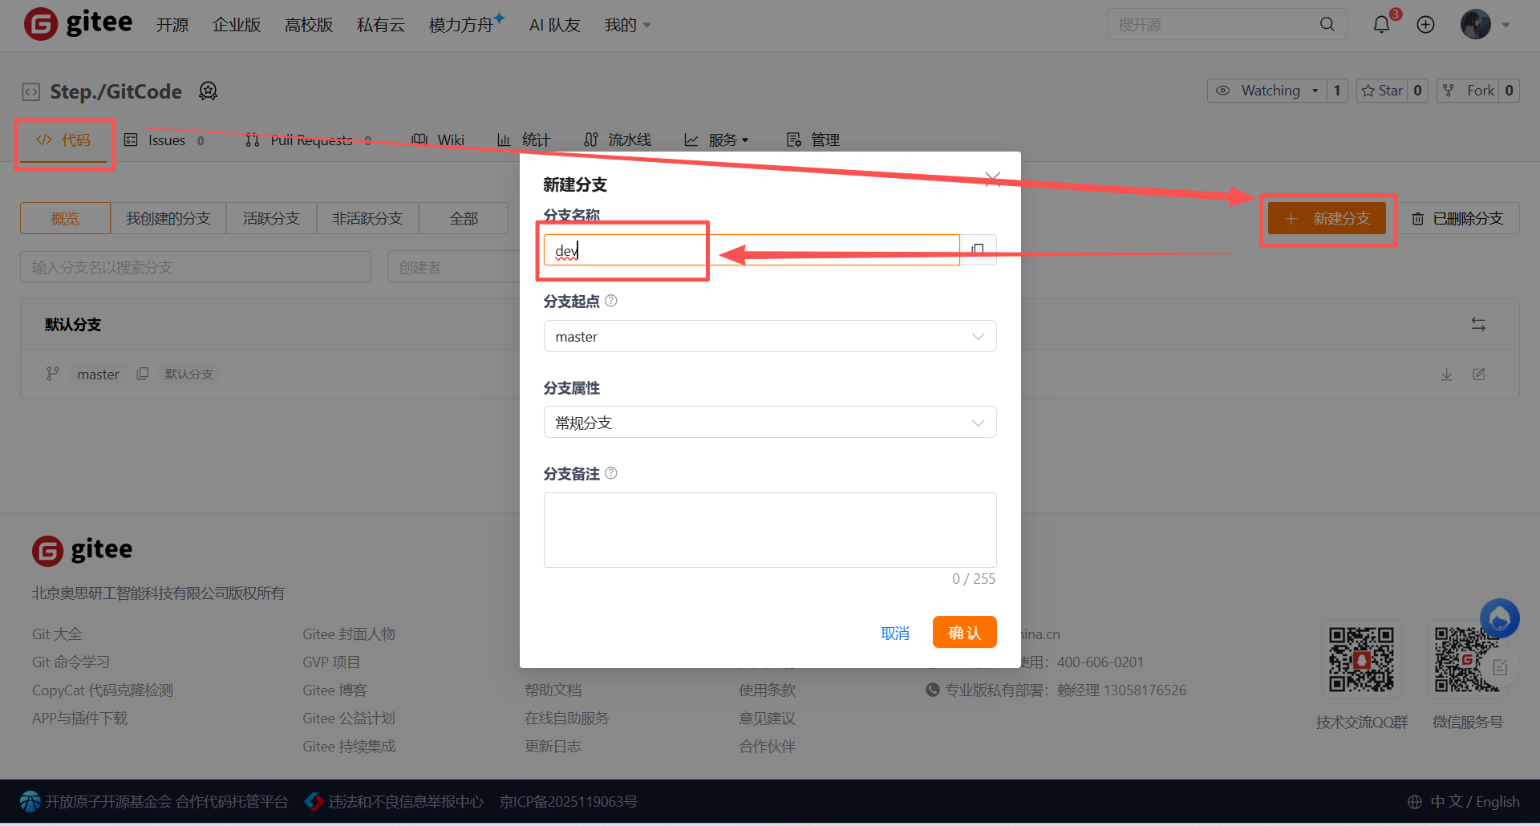Click the 确认 button

pyautogui.click(x=965, y=632)
